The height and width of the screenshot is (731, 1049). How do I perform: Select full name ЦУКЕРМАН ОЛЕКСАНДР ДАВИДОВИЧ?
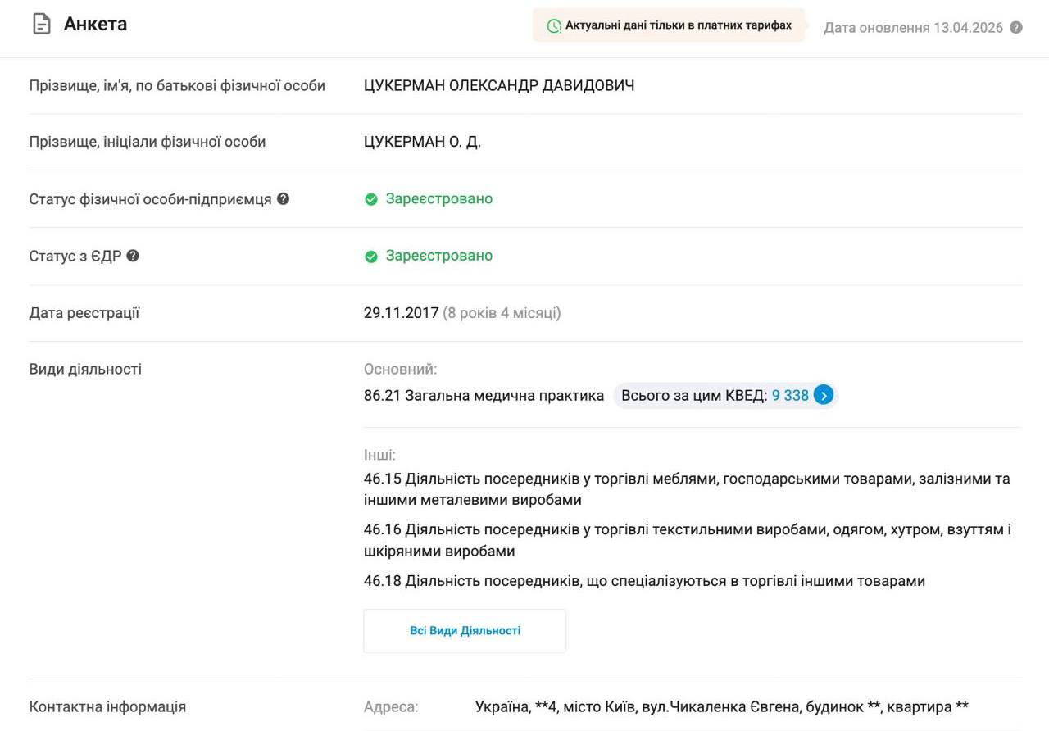click(x=498, y=86)
